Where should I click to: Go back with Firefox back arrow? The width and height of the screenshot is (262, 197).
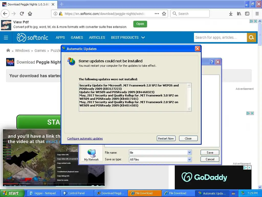coord(5,14)
